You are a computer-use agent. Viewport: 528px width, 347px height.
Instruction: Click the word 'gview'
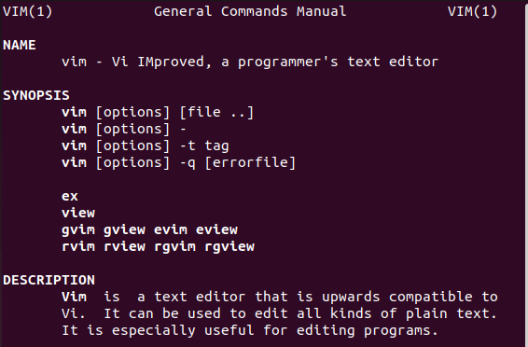125,230
